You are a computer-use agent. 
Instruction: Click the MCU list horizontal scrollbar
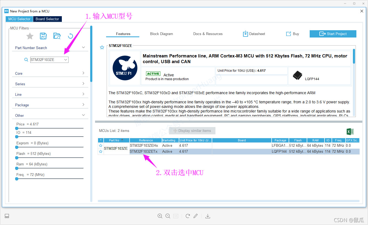pos(228,201)
